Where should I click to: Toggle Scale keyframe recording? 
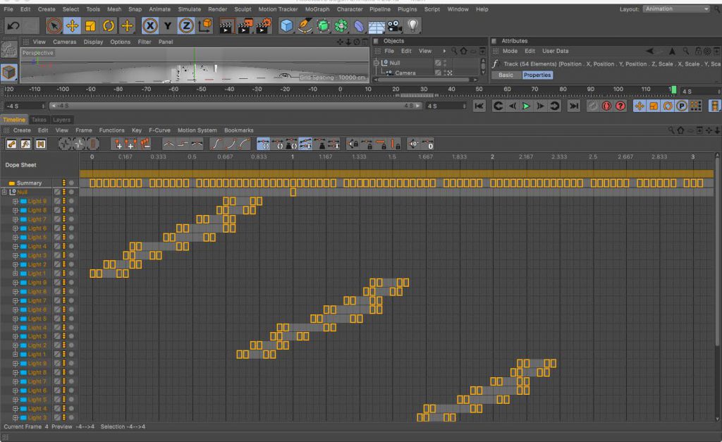click(654, 106)
